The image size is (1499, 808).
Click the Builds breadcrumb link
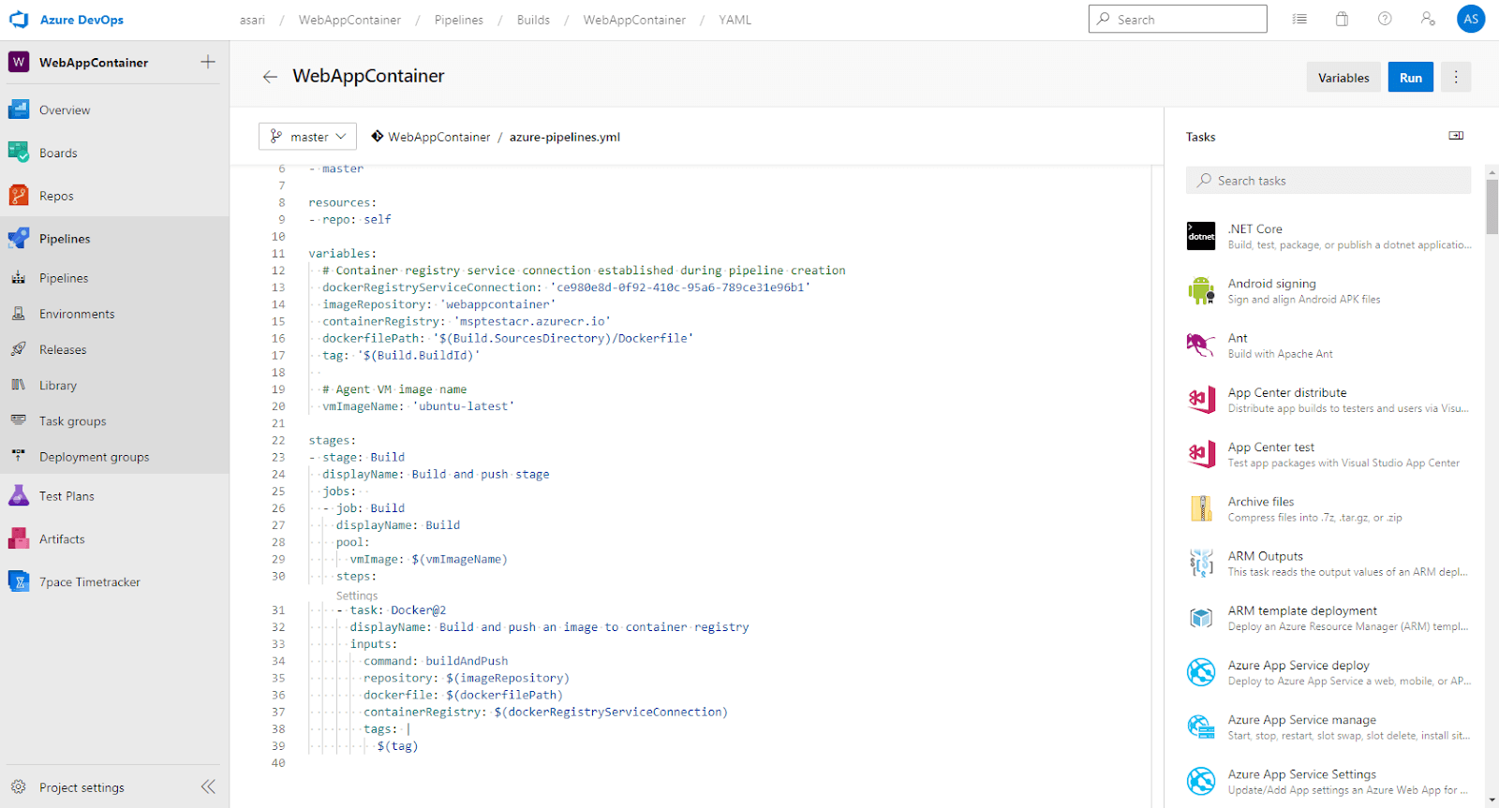(x=533, y=20)
